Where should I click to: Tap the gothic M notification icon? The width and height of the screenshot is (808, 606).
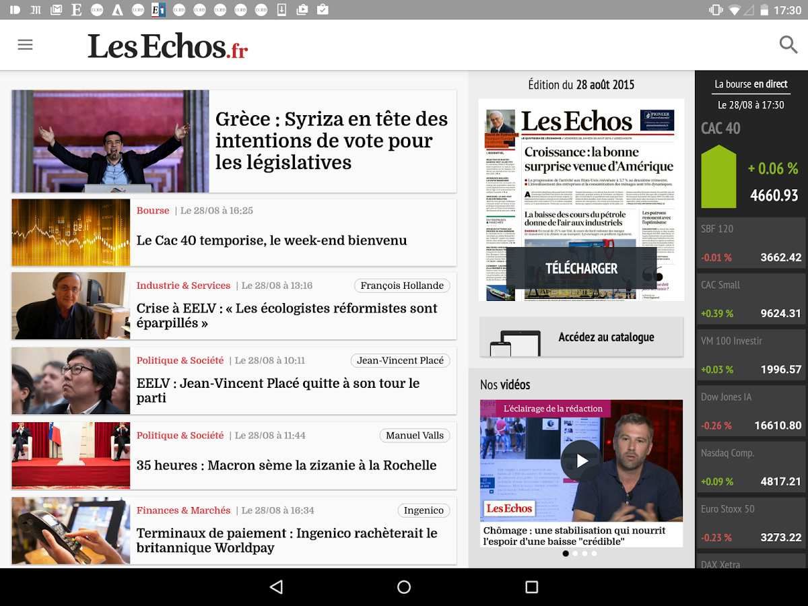point(36,9)
